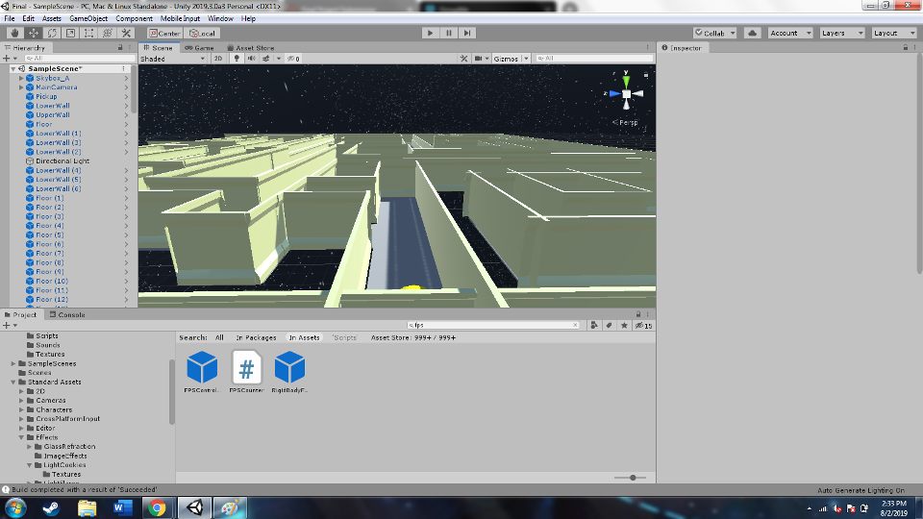Switch to the Console tab
The height and width of the screenshot is (519, 923).
(71, 314)
